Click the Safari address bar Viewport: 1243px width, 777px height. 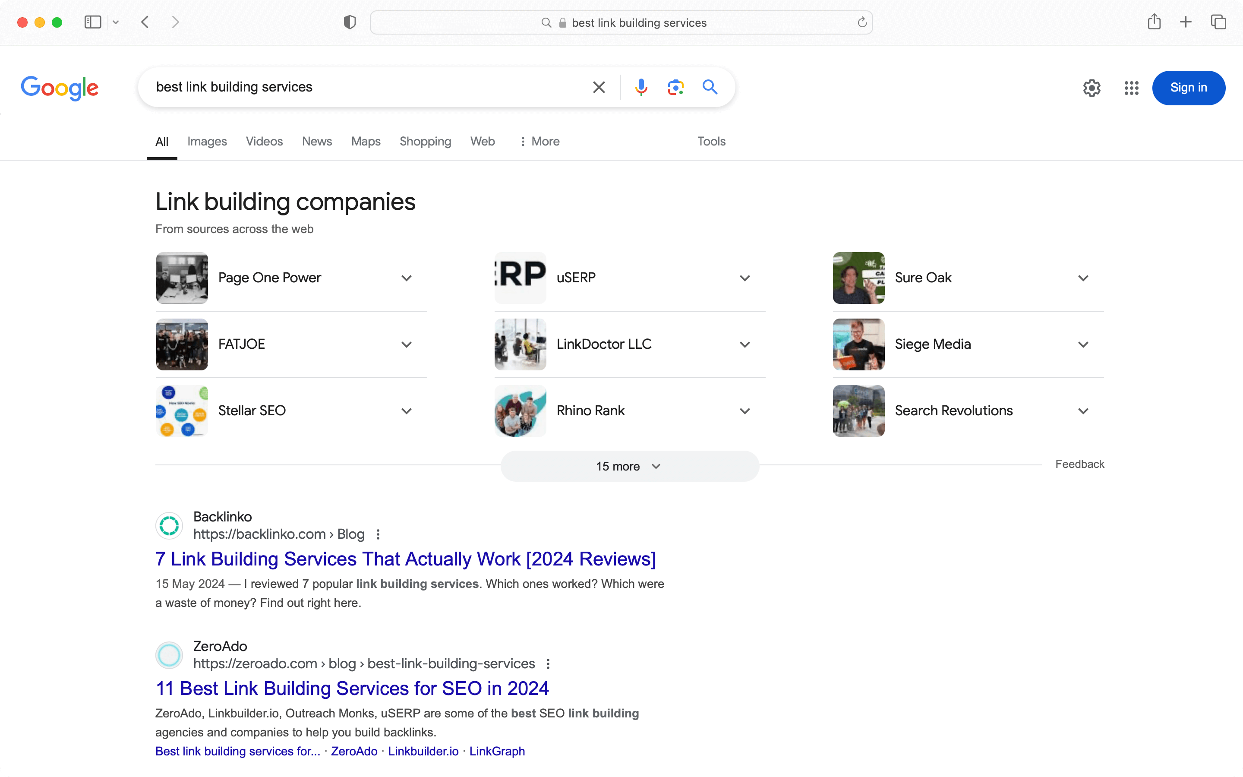(621, 22)
